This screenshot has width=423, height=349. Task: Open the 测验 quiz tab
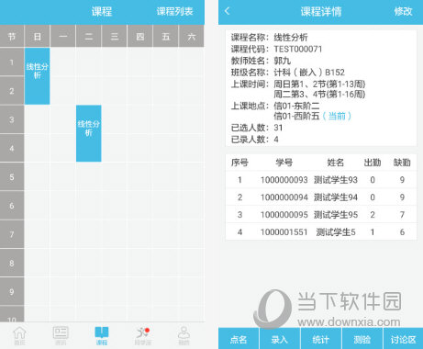pyautogui.click(x=362, y=339)
